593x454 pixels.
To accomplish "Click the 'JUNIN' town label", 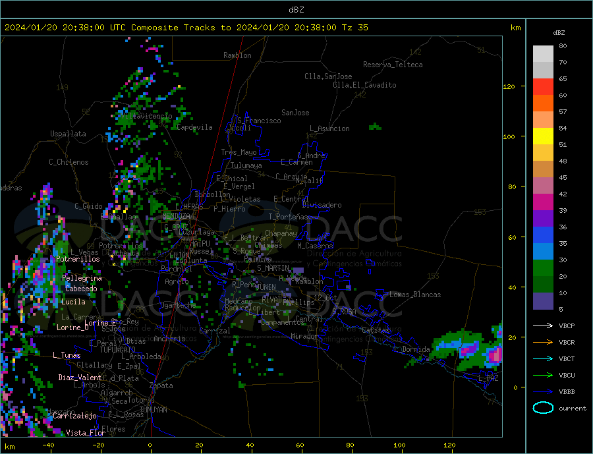I will (x=266, y=287).
